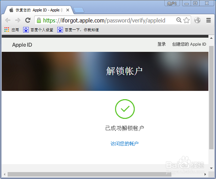Viewport: 216px width, 179px height.
Task: Click the globe extension icon
Action: click(x=197, y=20)
